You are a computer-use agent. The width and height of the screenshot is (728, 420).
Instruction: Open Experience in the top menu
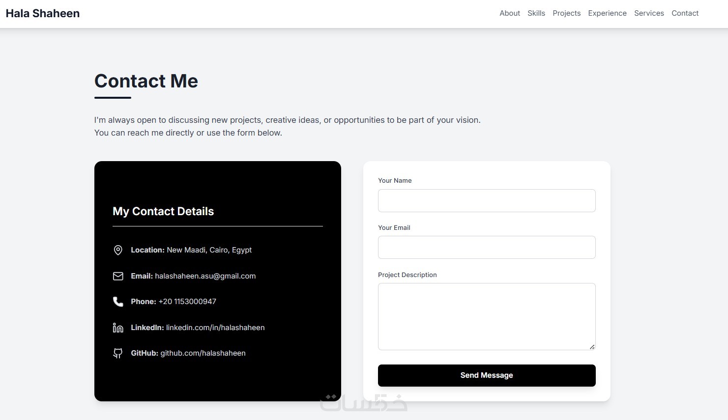pyautogui.click(x=607, y=13)
